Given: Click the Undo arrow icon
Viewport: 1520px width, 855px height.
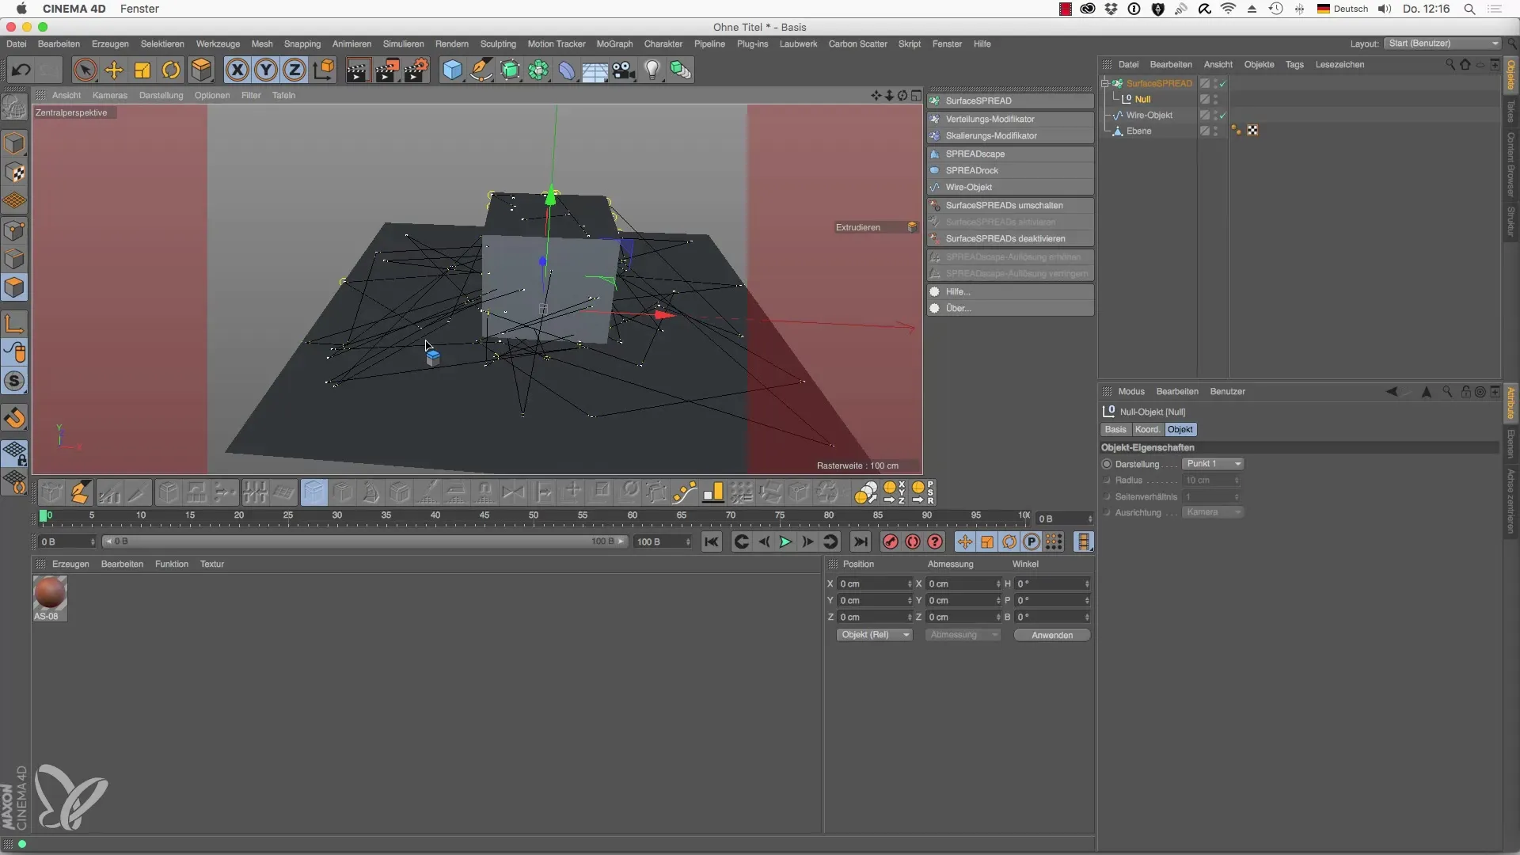Looking at the screenshot, I should click(x=21, y=70).
